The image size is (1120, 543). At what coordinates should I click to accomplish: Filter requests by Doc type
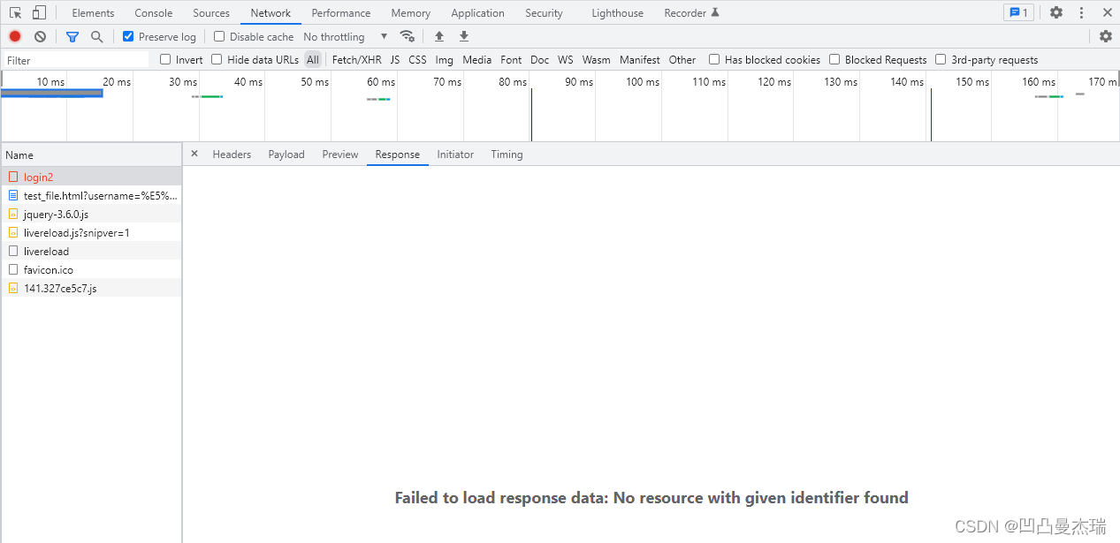click(x=540, y=60)
